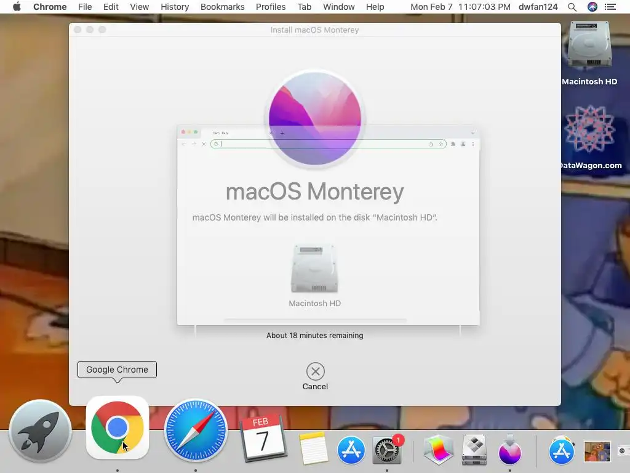Open the Applications stack in the Dock
This screenshot has height=473, width=630.
click(x=562, y=450)
